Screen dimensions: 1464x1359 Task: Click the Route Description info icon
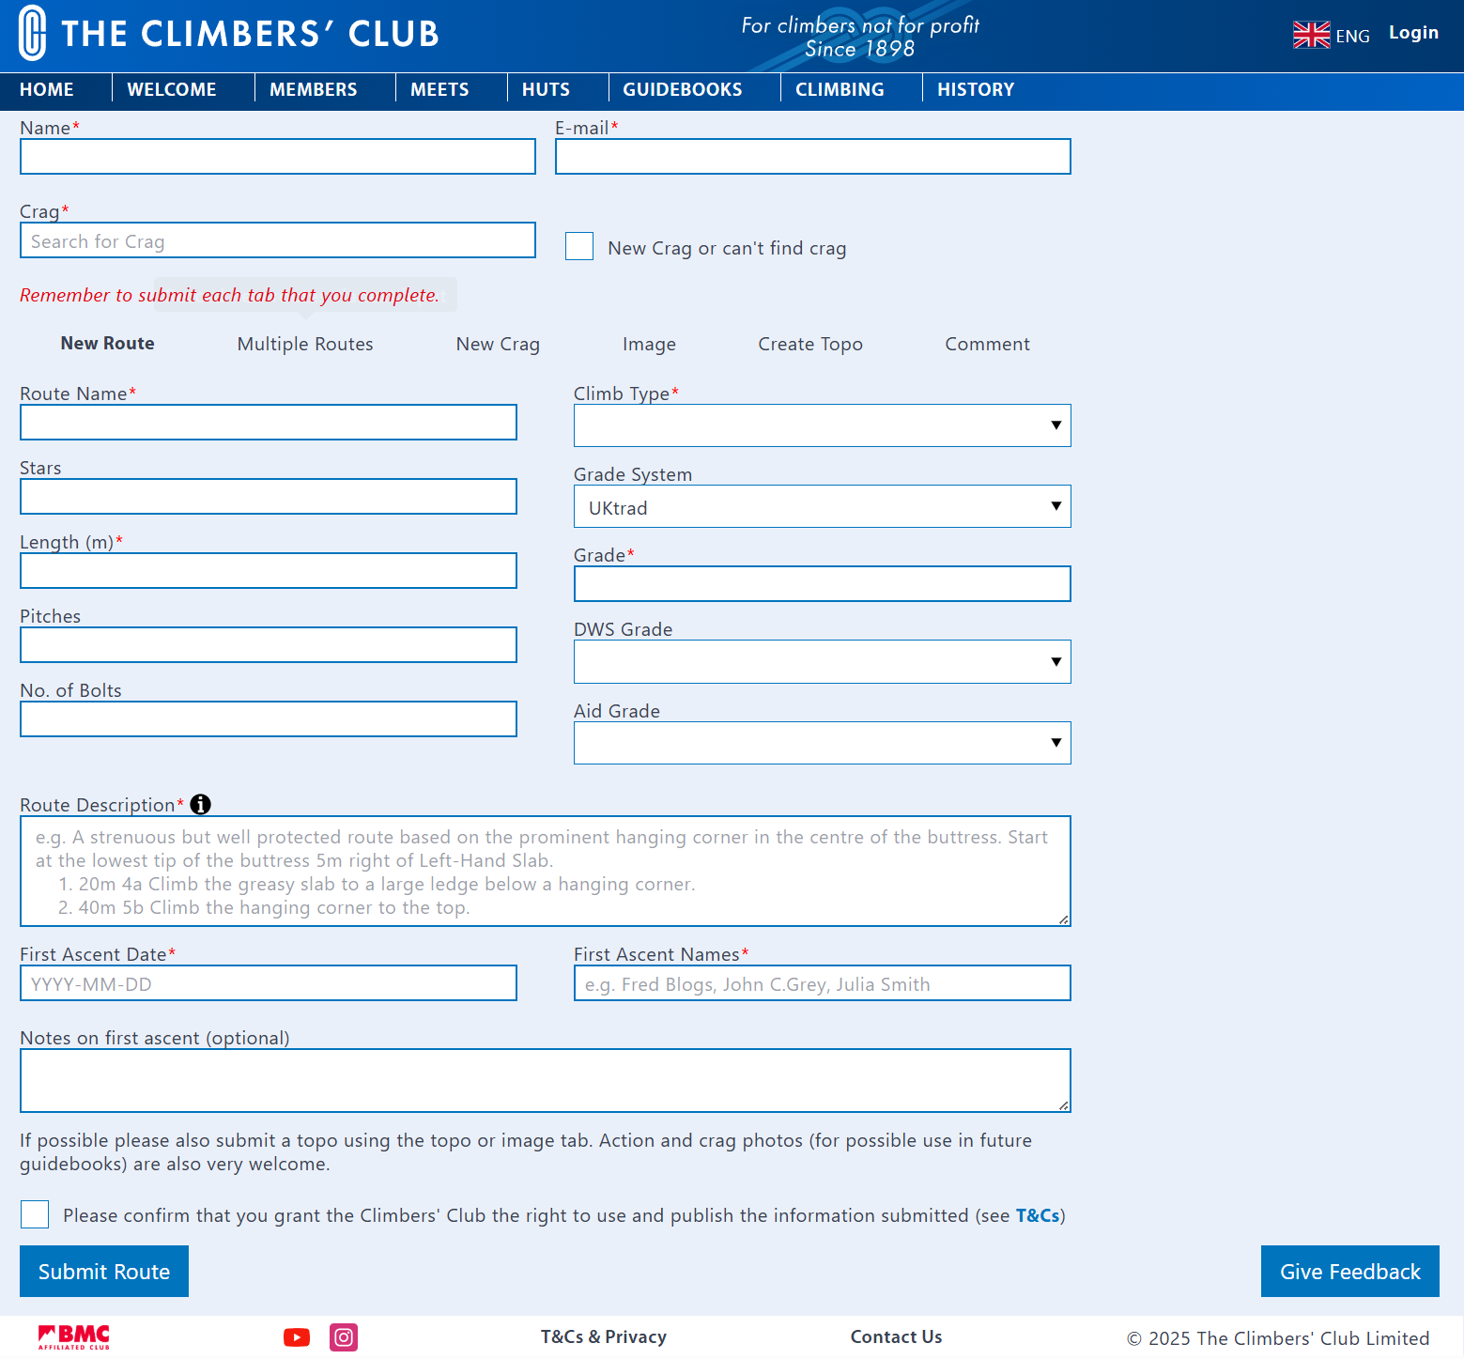200,805
